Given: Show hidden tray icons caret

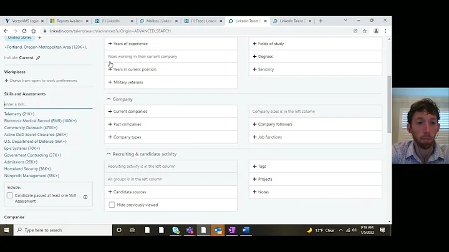Looking at the screenshot, I should click(340, 230).
